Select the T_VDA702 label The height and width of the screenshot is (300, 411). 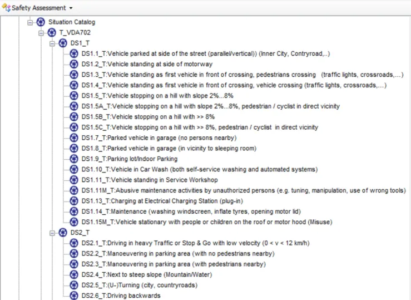[x=75, y=32]
